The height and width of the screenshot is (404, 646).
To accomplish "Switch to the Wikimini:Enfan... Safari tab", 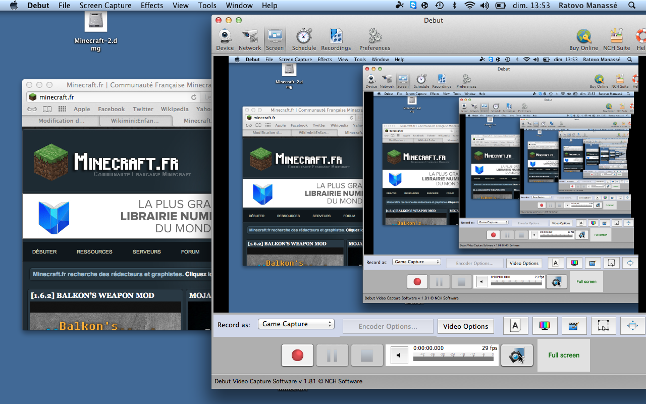I will coord(136,121).
